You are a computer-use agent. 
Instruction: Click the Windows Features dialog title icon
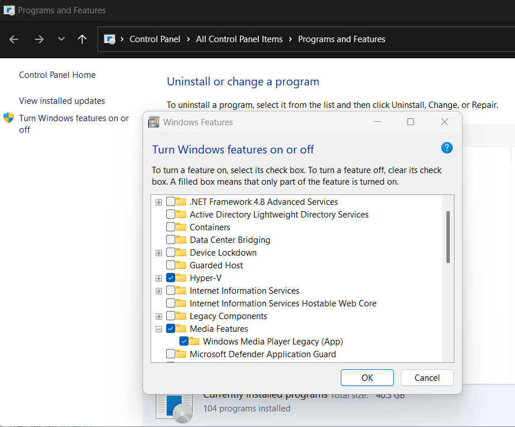point(154,122)
